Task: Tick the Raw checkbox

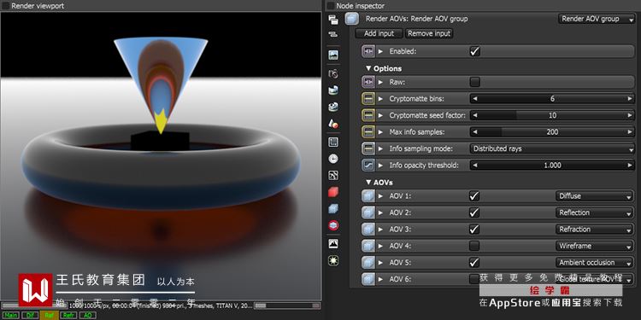Action: click(474, 82)
